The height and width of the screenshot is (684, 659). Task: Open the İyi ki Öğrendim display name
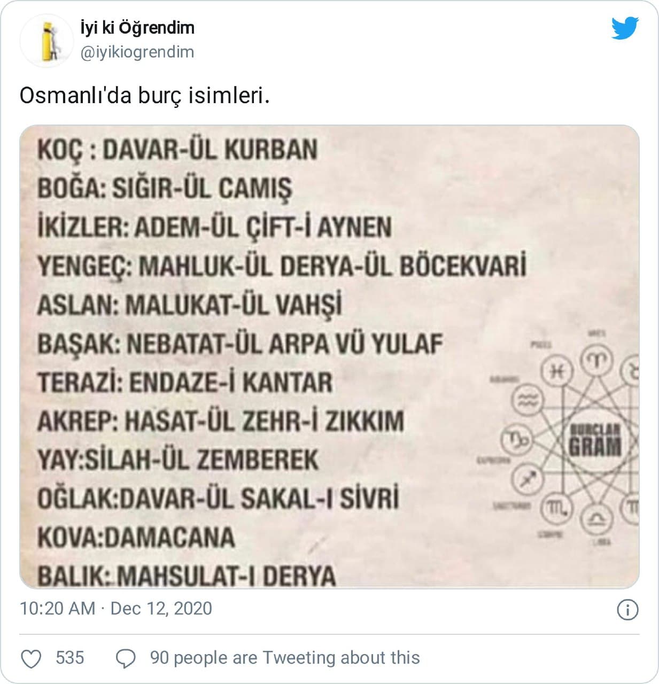tap(137, 28)
